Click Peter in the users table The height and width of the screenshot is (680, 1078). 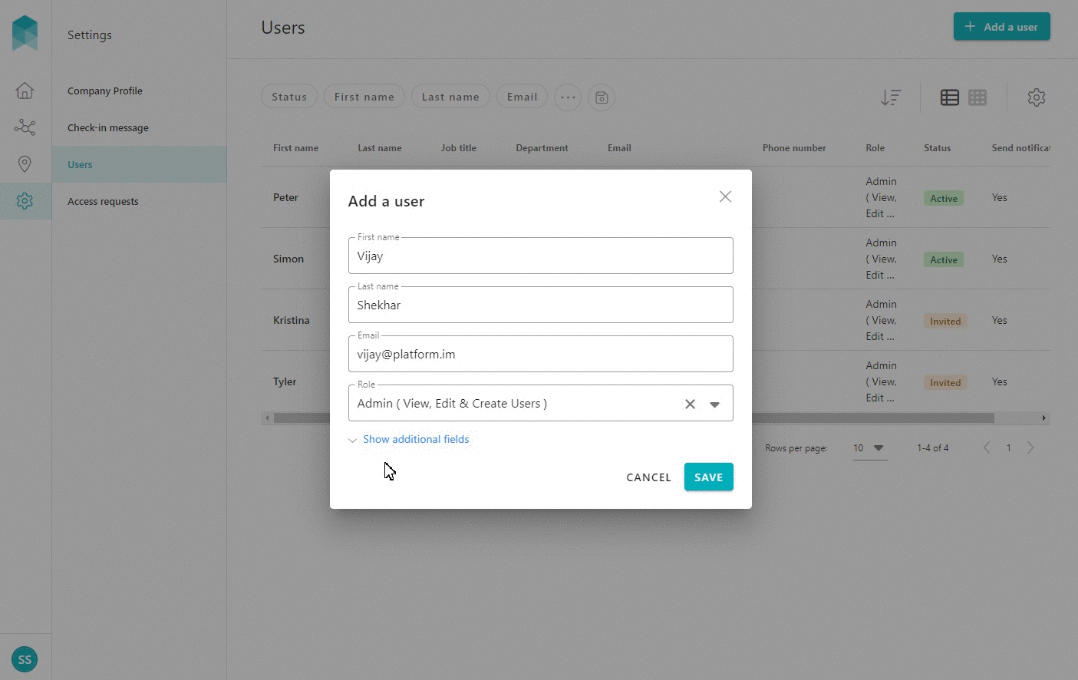pyautogui.click(x=285, y=197)
